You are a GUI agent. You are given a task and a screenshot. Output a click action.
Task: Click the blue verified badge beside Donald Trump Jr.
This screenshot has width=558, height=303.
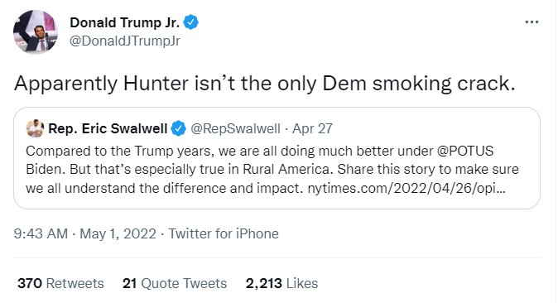190,22
